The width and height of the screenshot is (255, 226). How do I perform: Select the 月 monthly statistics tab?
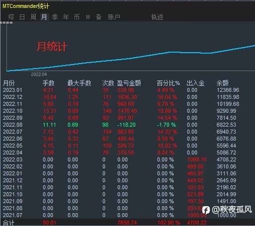pos(44,17)
